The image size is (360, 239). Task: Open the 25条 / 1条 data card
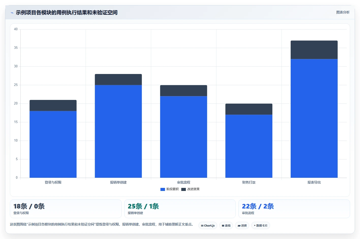pos(180,209)
